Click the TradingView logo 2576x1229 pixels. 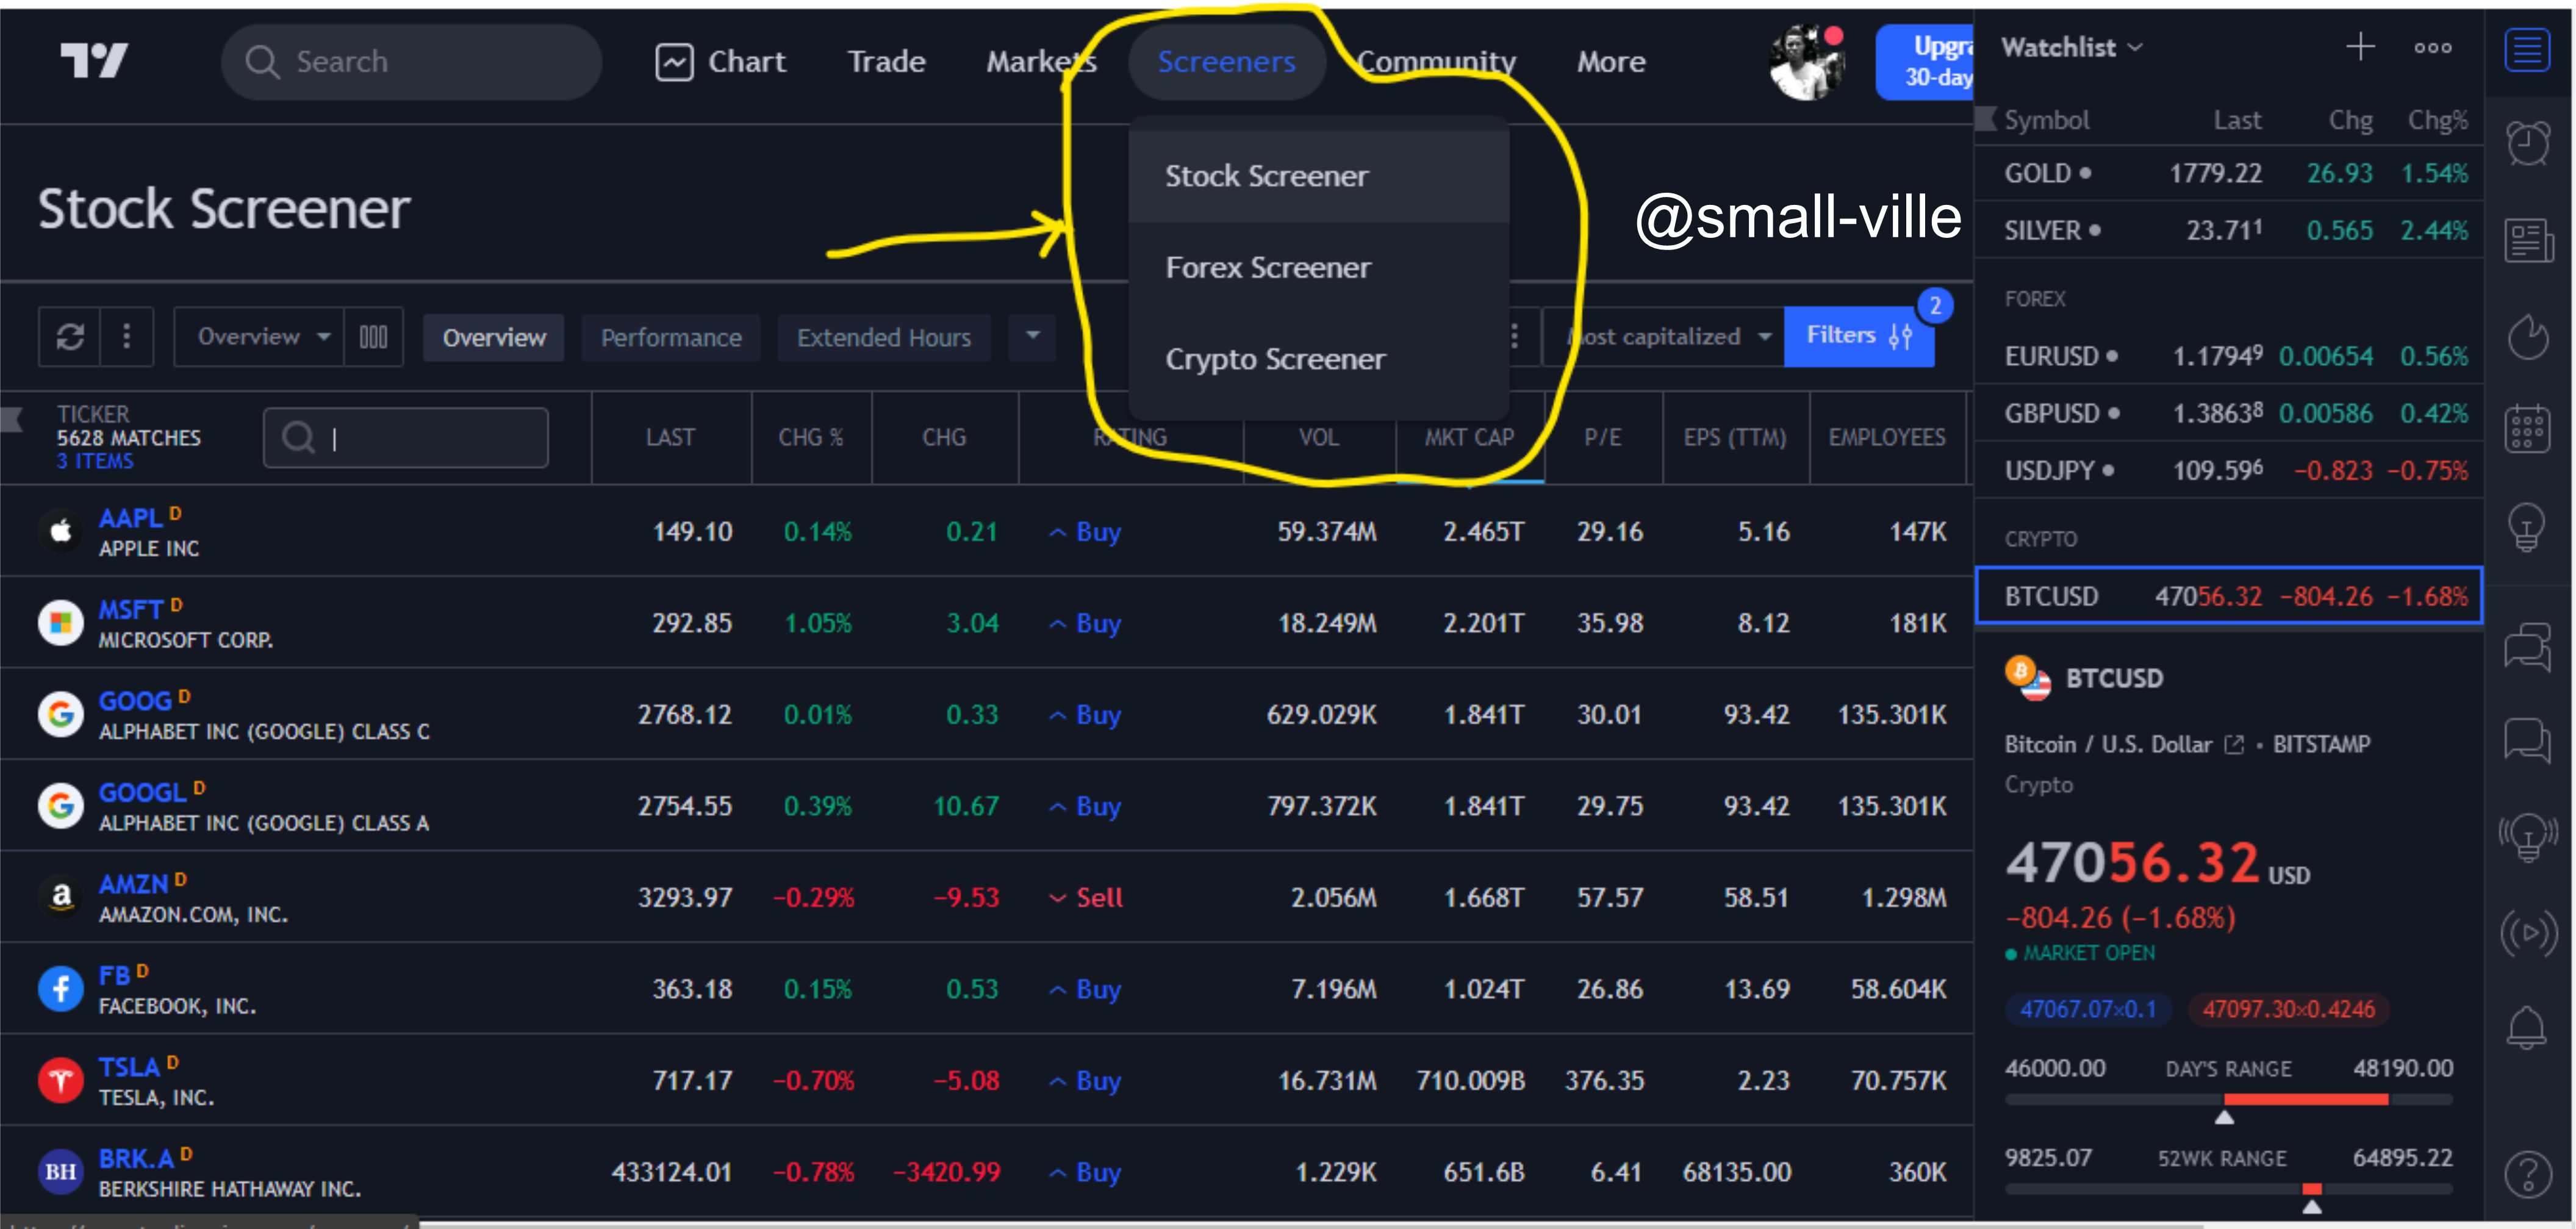94,61
